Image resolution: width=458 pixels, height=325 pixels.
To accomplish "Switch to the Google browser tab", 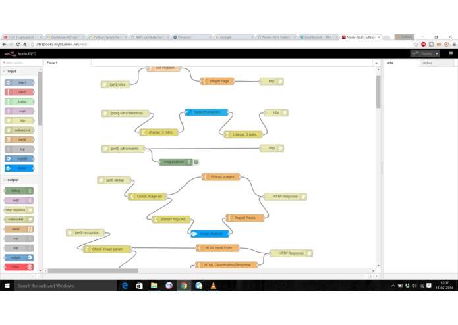I will tap(234, 37).
